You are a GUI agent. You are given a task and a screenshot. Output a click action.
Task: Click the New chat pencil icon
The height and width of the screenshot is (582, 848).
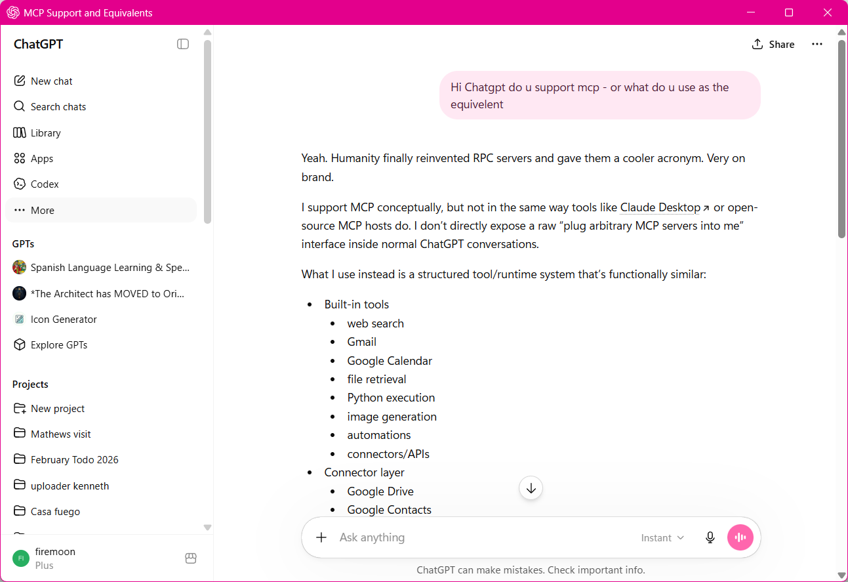tap(19, 81)
